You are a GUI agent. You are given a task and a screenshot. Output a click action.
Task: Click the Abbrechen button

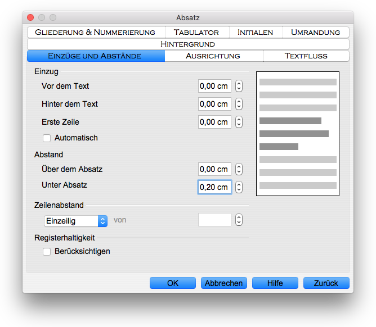coord(223,283)
